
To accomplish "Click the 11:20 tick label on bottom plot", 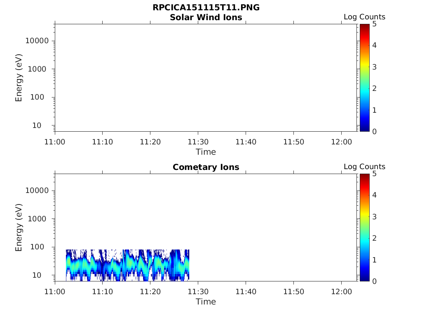I will pos(150,292).
